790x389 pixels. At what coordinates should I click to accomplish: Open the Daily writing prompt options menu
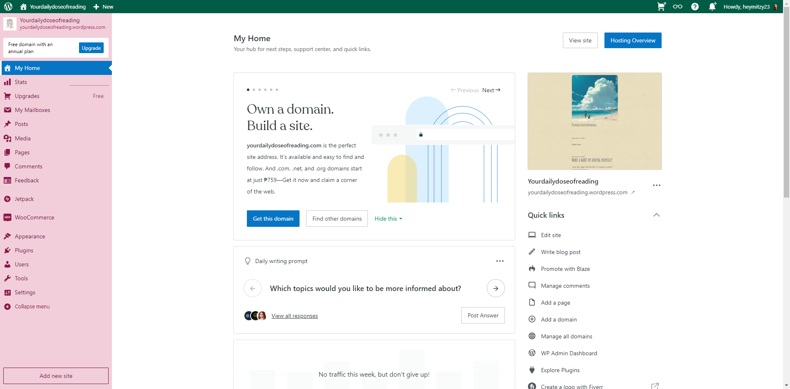tap(500, 261)
